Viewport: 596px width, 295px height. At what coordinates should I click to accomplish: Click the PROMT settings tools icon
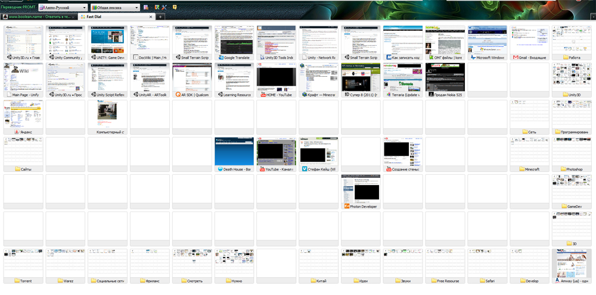(164, 8)
